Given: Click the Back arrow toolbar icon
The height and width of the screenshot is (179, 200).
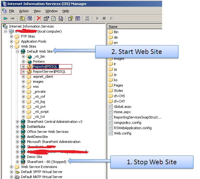Looking at the screenshot, I should pyautogui.click(x=5, y=18).
